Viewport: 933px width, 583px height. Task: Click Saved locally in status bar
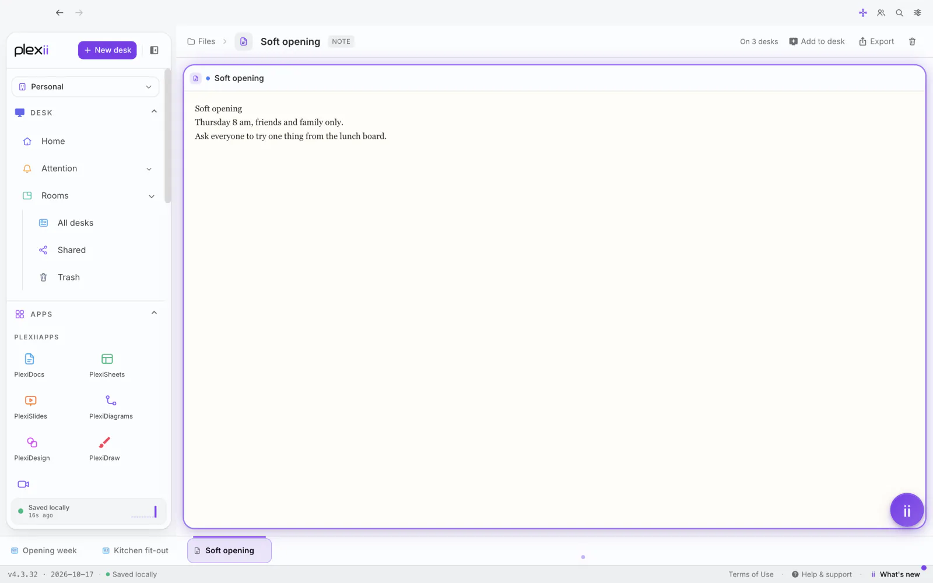click(x=131, y=574)
